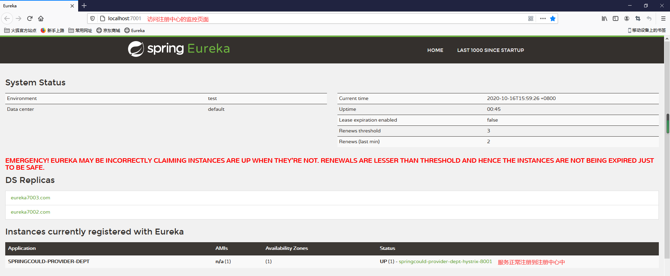
Task: Close the Eureka browser tab
Action: pos(72,6)
